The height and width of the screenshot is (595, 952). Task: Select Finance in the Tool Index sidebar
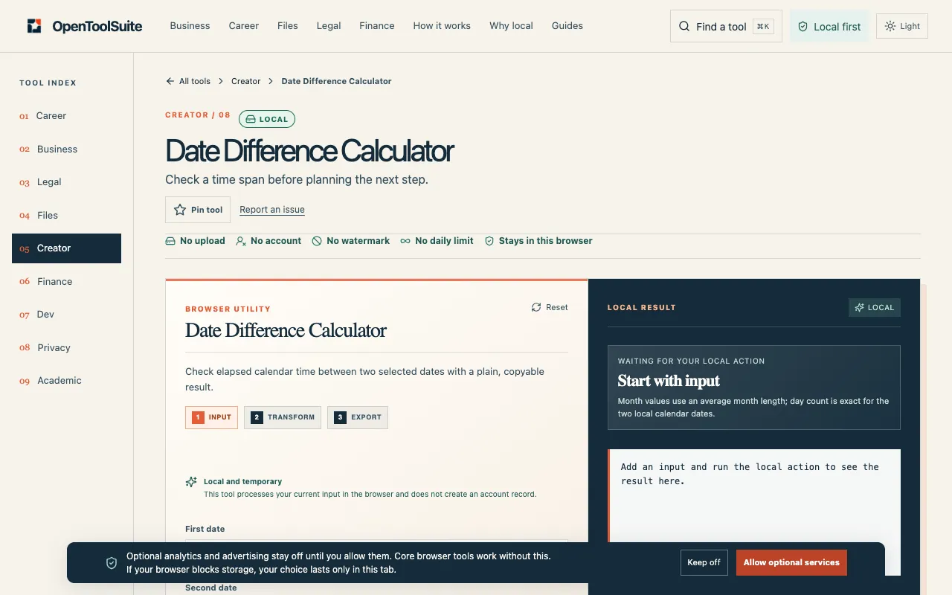pos(66,282)
